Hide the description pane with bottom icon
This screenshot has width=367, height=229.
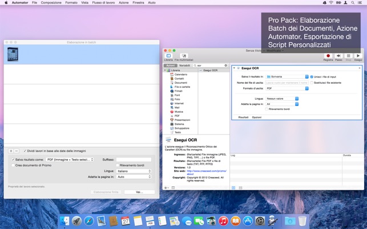(x=173, y=187)
